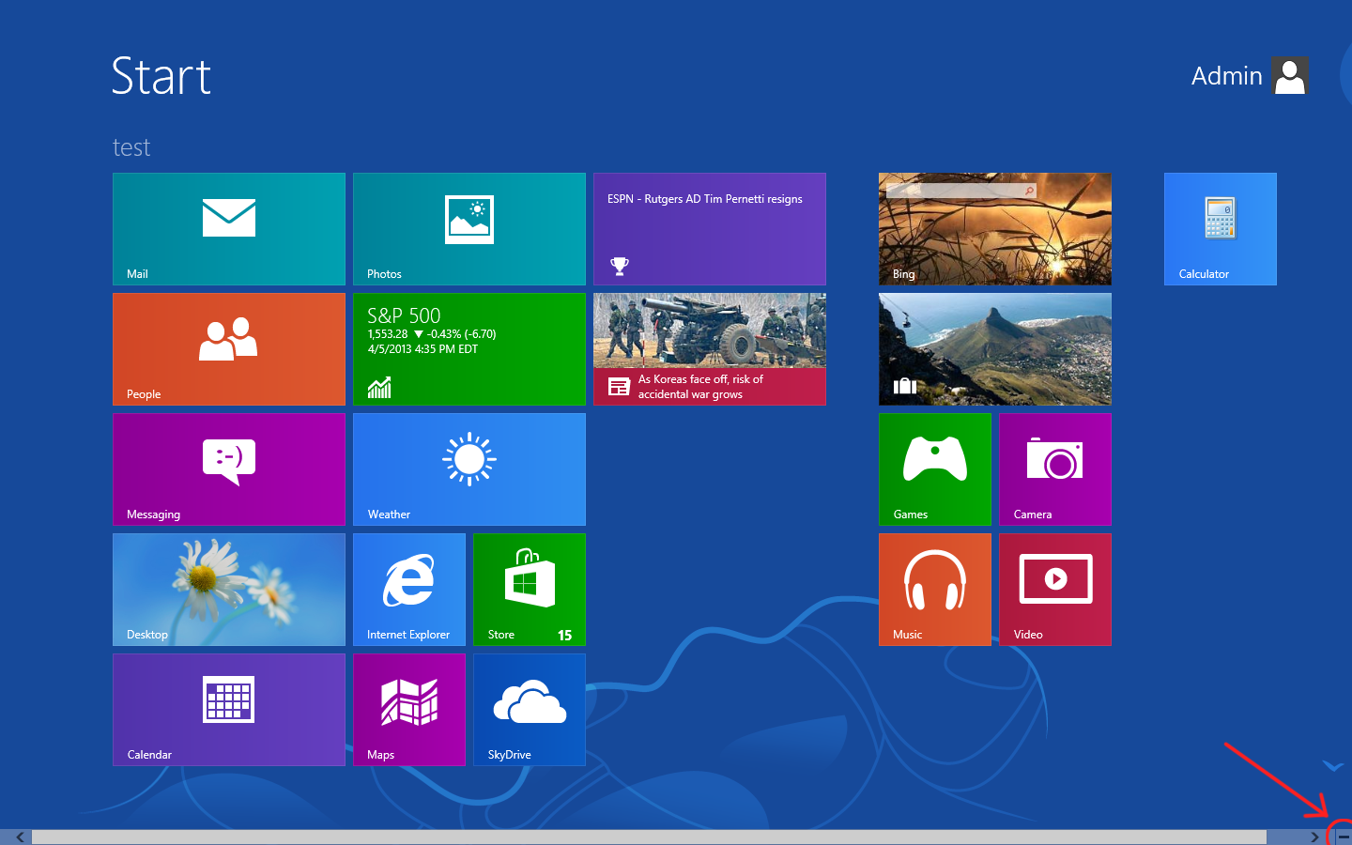Click the down chevron above the scrollbar
This screenshot has width=1352, height=845.
tap(1333, 765)
